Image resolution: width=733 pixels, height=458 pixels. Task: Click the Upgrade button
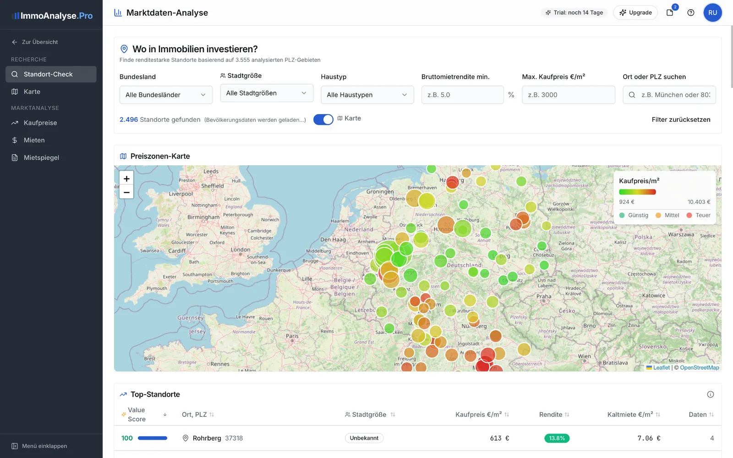[635, 13]
